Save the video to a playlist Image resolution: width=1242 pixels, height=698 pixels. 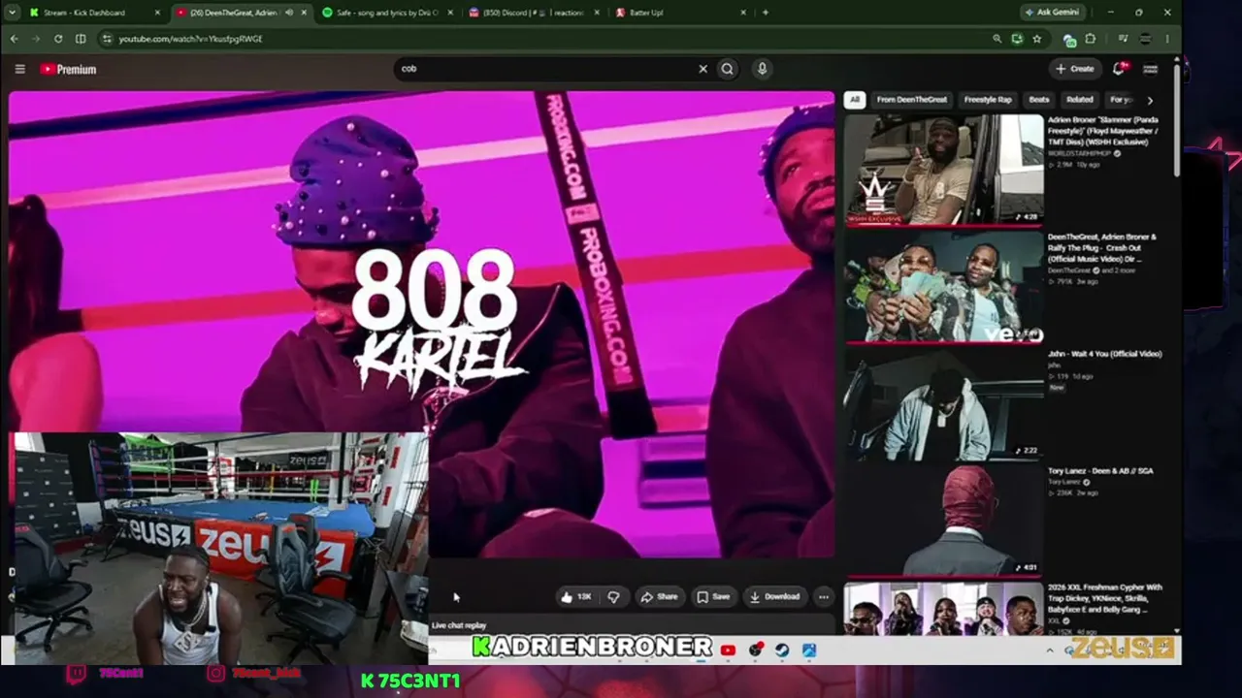(713, 597)
